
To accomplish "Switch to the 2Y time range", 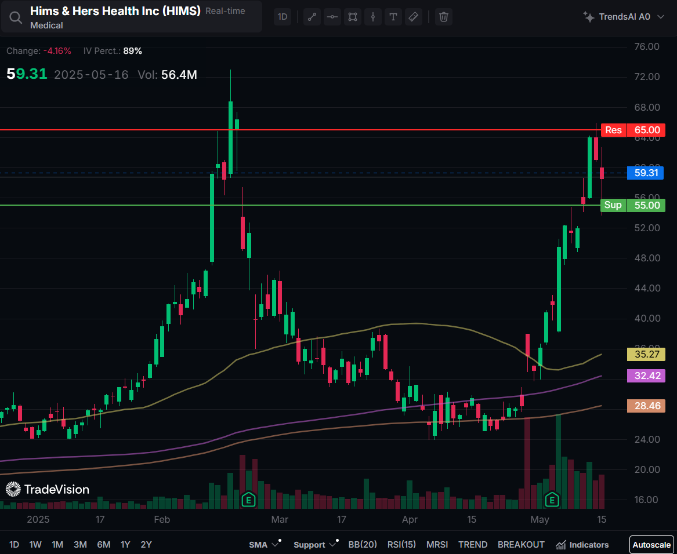I will [x=146, y=545].
